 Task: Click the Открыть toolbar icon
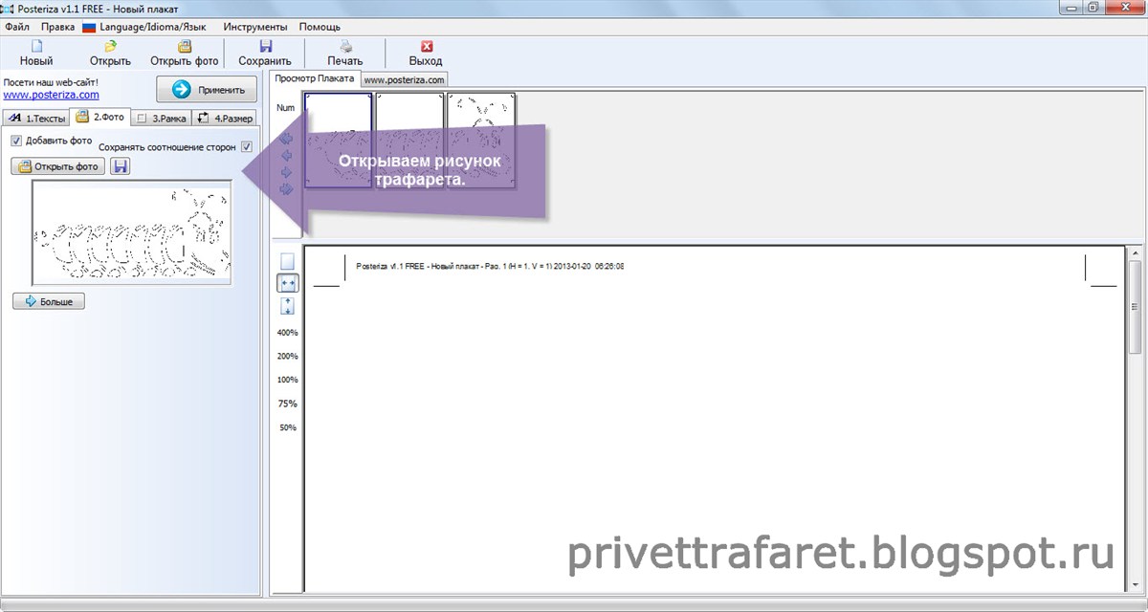point(111,47)
